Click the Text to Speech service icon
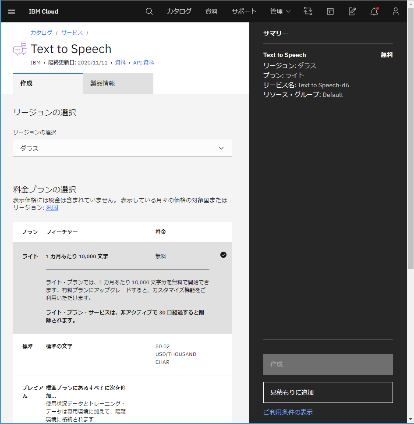Screen dimensions: 414x424 tap(20, 49)
